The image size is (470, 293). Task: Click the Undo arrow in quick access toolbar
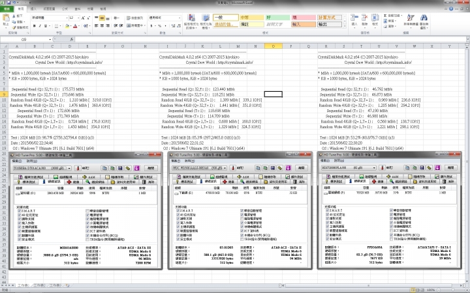tap(14, 3)
